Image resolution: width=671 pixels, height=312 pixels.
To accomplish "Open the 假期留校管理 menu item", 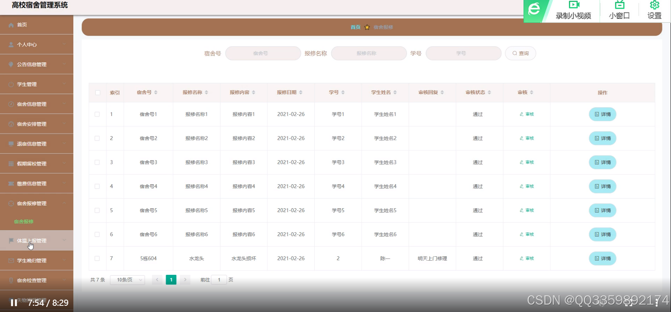I will tap(36, 164).
